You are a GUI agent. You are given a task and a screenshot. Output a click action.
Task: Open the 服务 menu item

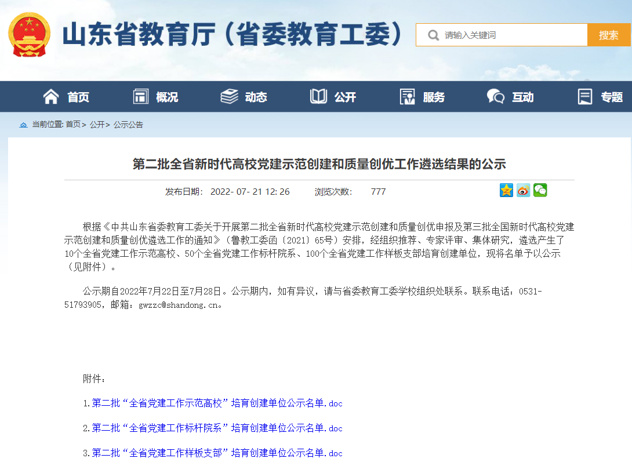[434, 97]
